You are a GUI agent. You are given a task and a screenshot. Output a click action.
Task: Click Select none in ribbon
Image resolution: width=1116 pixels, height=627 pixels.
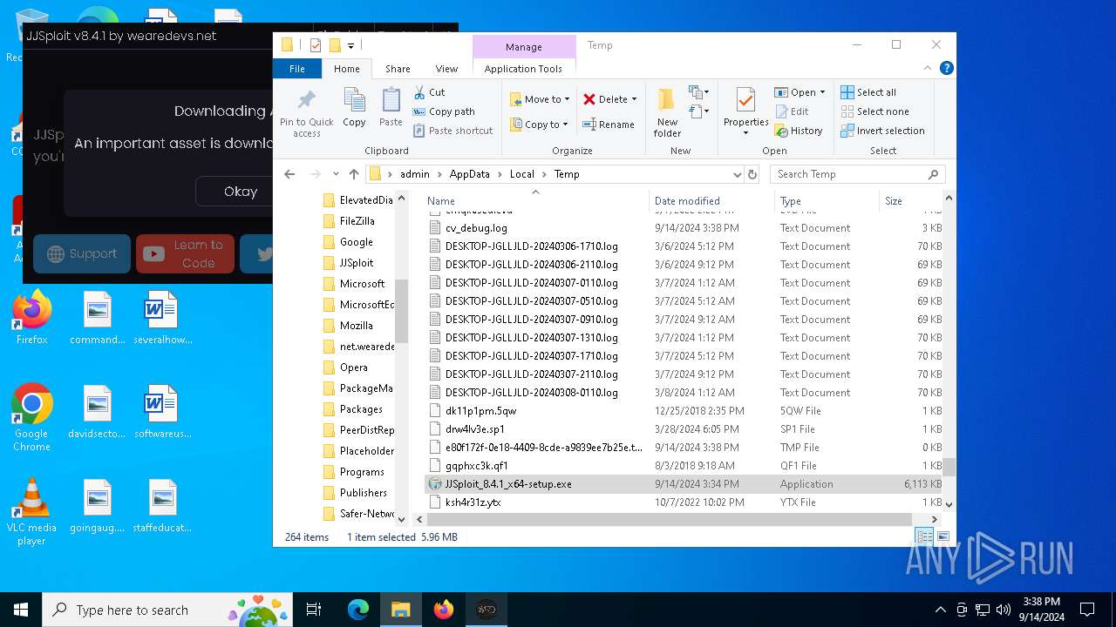[874, 111]
